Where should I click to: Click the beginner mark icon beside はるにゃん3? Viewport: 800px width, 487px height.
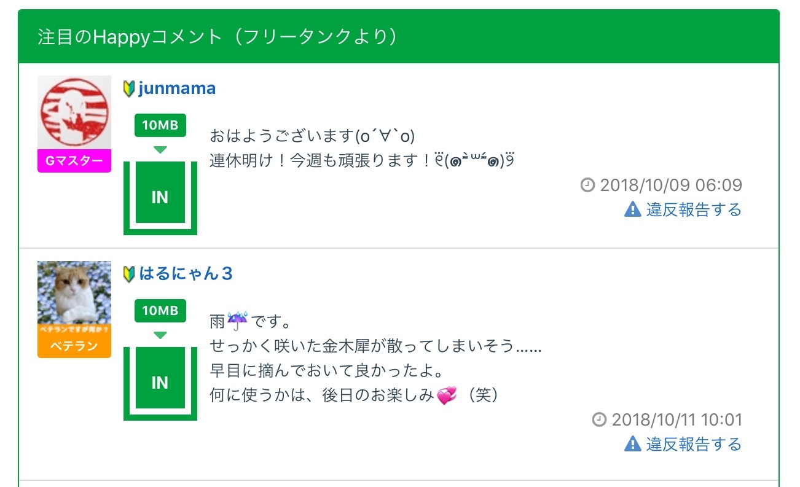point(129,274)
